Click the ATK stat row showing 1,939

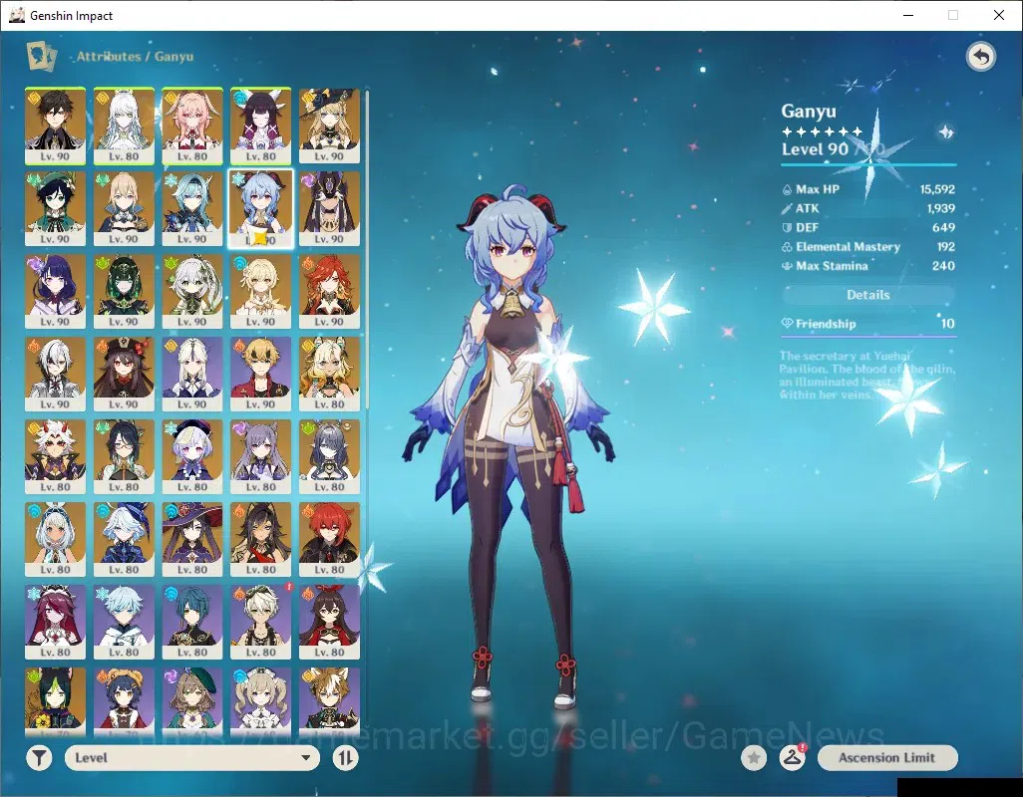[x=867, y=208]
